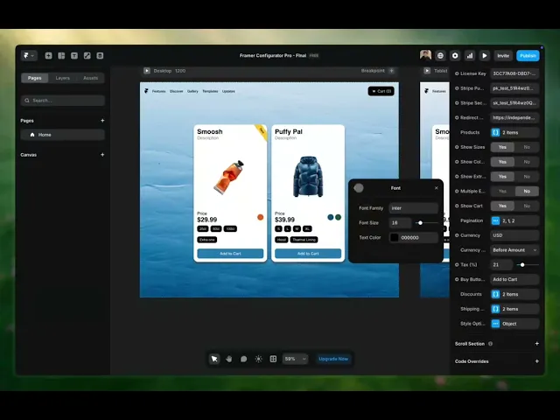Add a Scroll Section with its plus icon
The width and height of the screenshot is (560, 420).
tap(536, 344)
